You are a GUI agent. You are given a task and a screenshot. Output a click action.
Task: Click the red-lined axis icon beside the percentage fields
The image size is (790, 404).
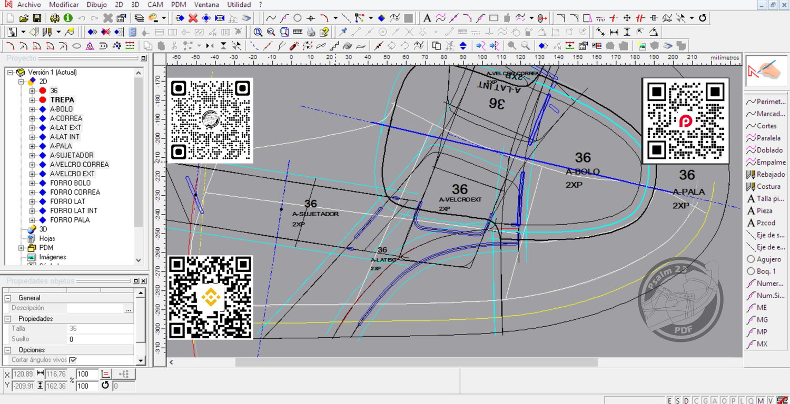point(105,374)
